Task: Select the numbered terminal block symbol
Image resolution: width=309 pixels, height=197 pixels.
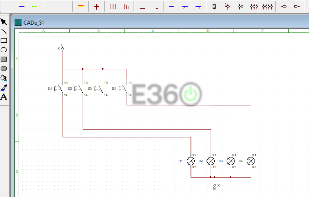Action: pyautogui.click(x=214, y=6)
